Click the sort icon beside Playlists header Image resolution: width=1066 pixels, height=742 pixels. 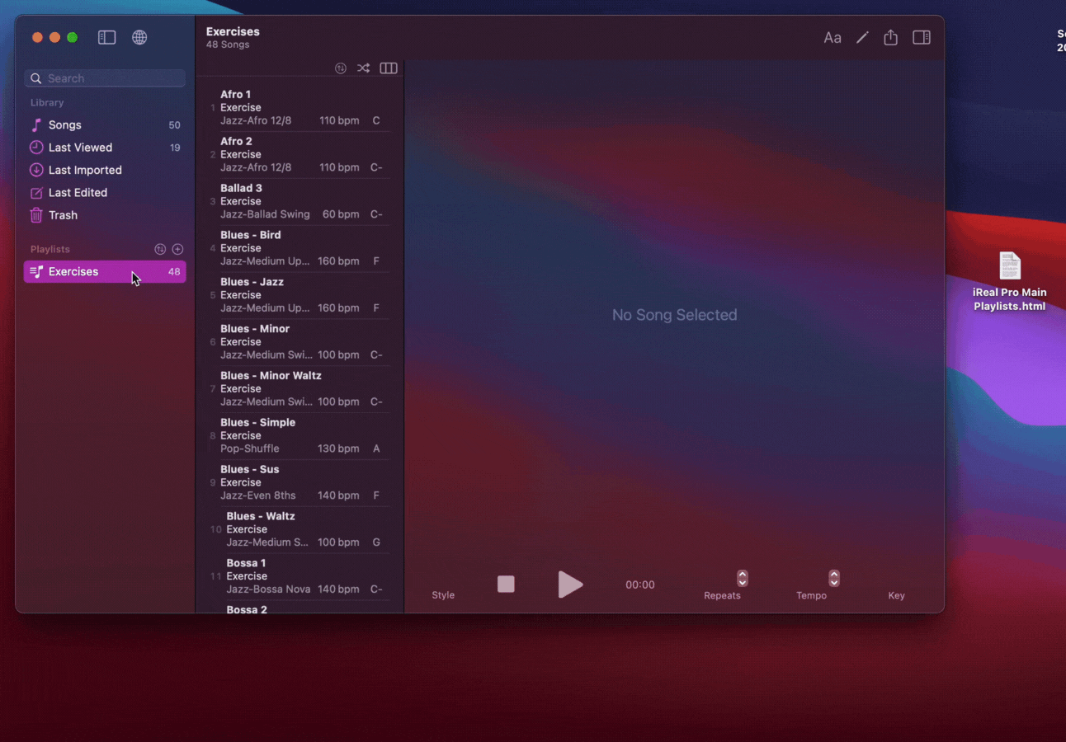click(x=160, y=249)
